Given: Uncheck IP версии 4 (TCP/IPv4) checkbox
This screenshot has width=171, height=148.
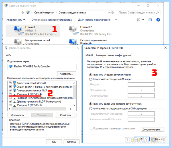Looking at the screenshot, I should [x=10, y=94].
